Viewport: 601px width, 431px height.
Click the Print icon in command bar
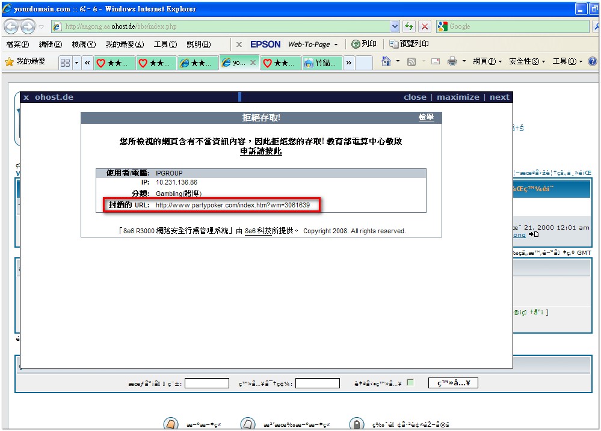[452, 62]
